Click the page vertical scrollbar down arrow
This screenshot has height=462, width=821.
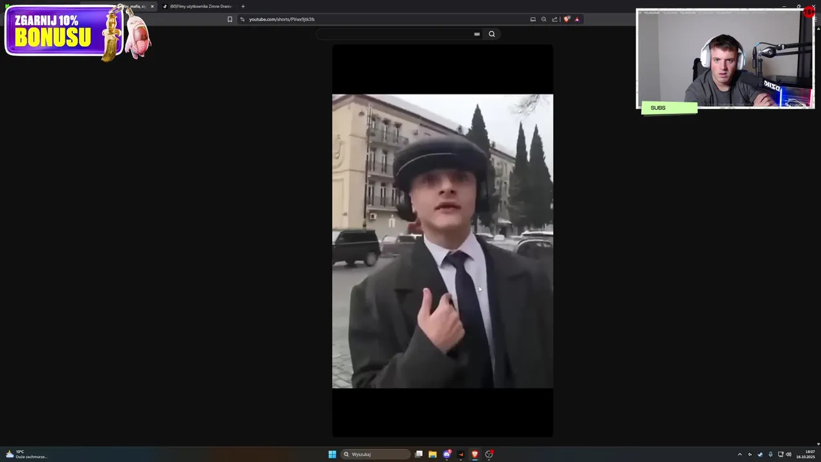pyautogui.click(x=818, y=443)
